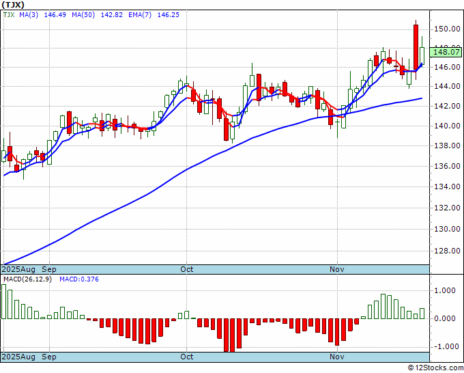Click the 130.00 price axis label
The width and height of the screenshot is (464, 373).
click(x=447, y=229)
